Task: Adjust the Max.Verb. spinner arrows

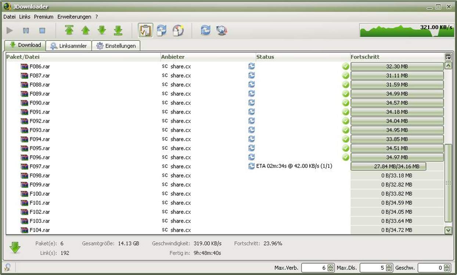Action: point(331,268)
